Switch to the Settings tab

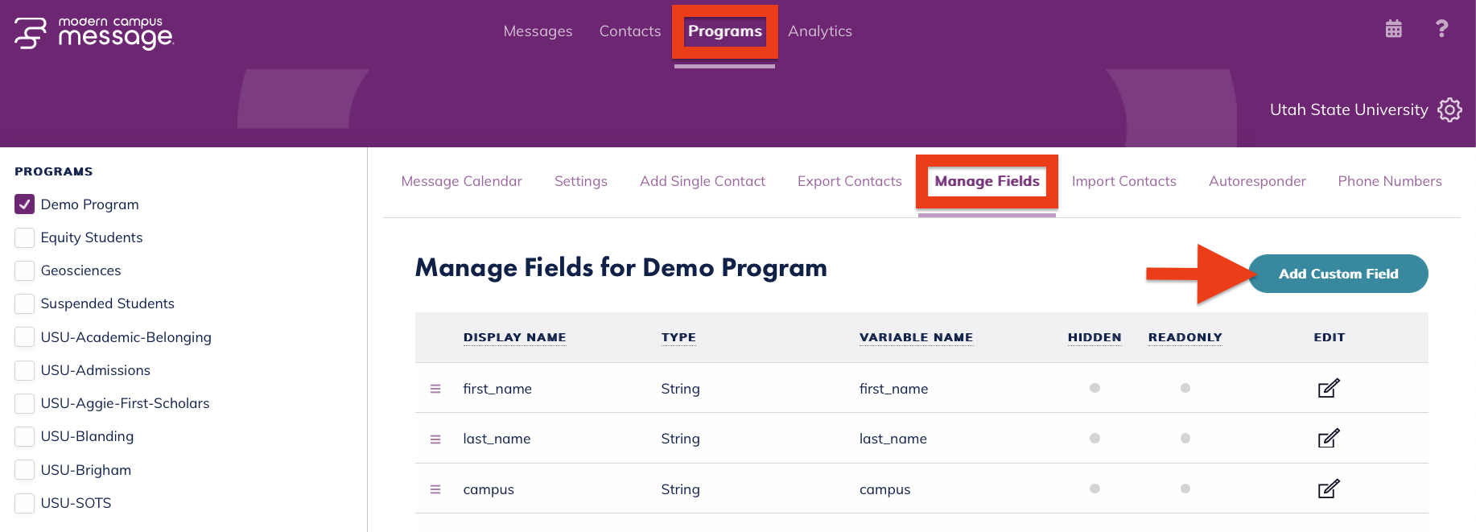(581, 181)
